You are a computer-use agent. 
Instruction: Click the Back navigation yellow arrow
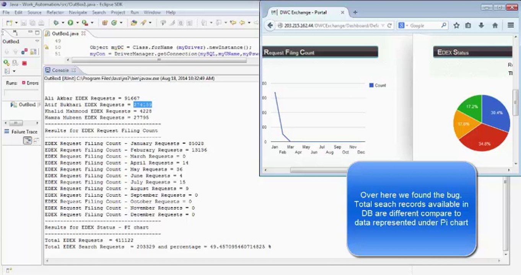pyautogui.click(x=242, y=23)
